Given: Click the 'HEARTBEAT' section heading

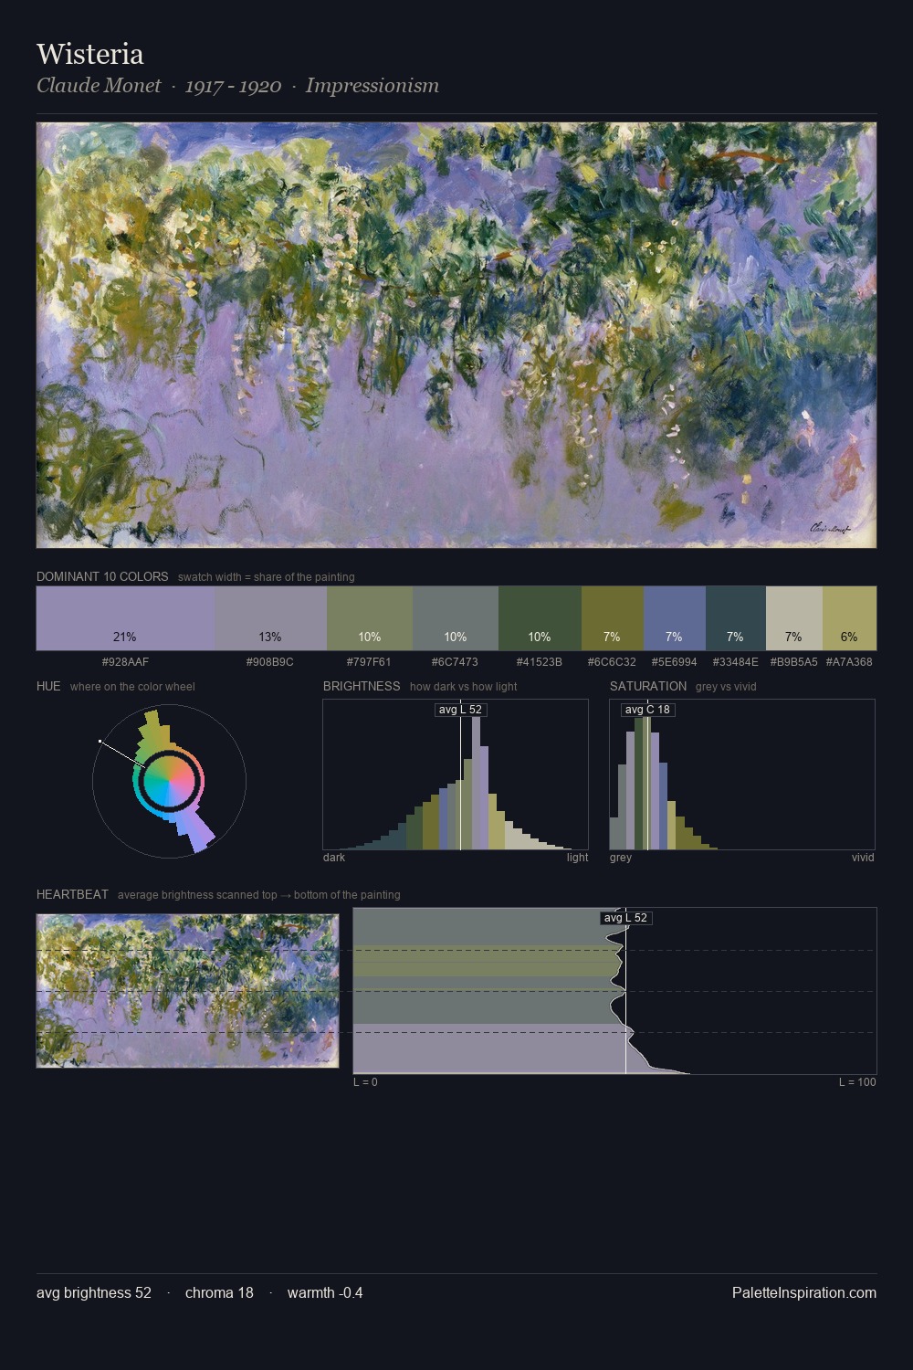Looking at the screenshot, I should click(x=72, y=894).
